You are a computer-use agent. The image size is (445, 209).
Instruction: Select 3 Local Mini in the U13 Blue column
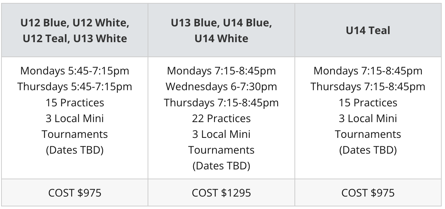click(x=221, y=134)
